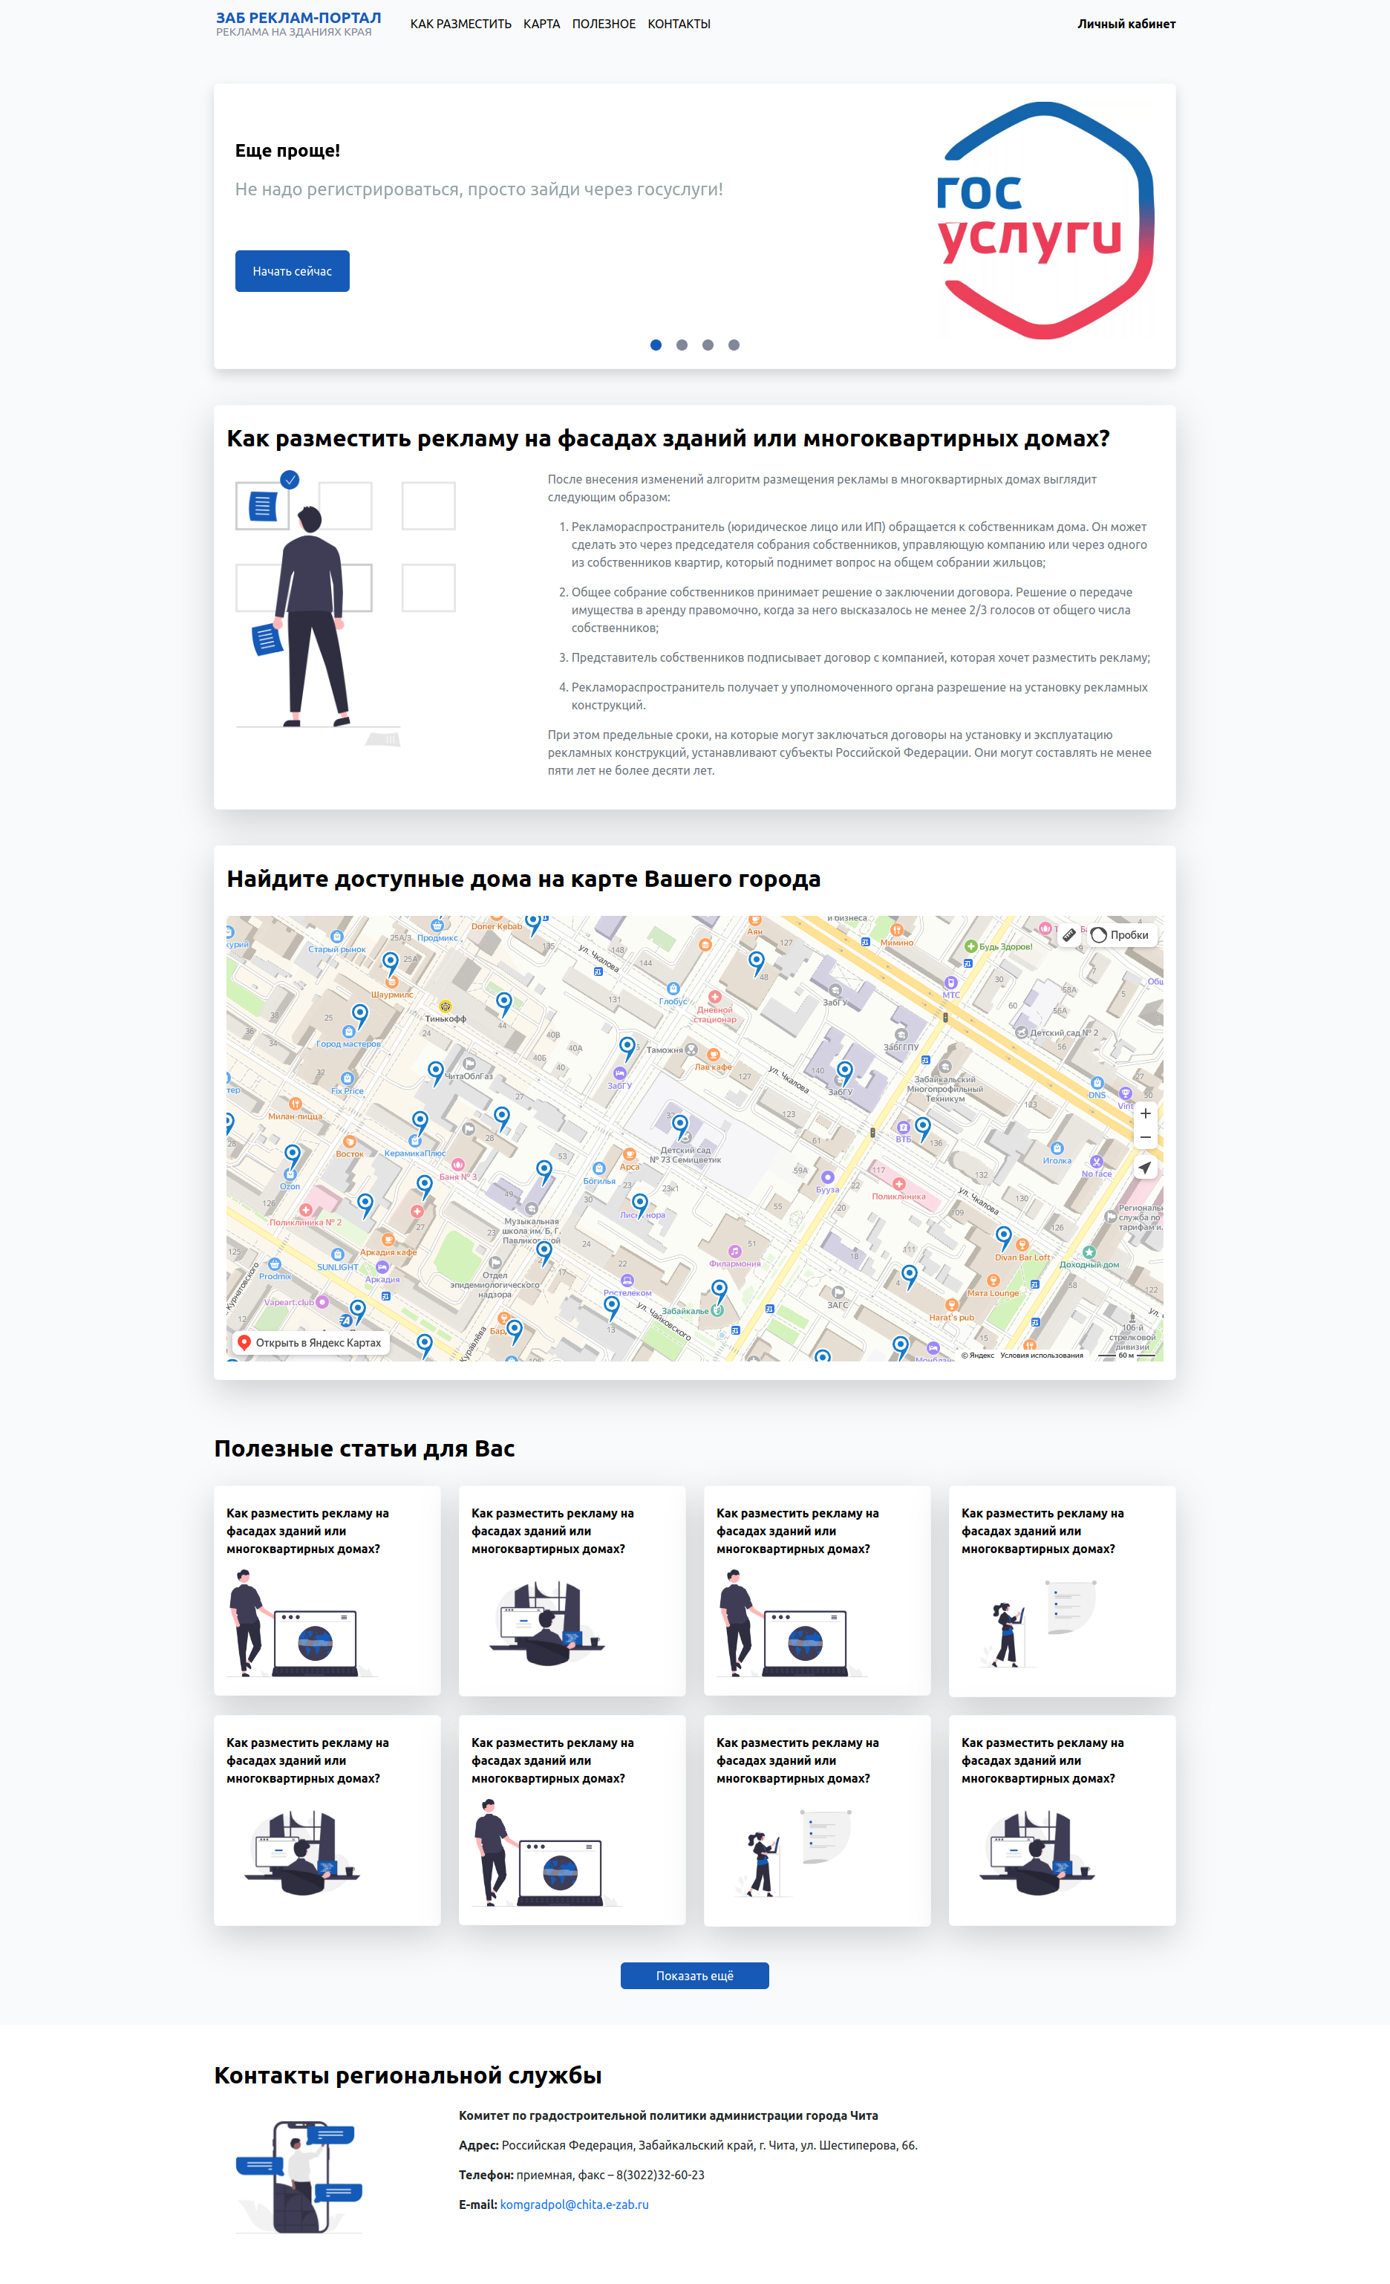Select the Милан-пицца restaurant icon on the map
Screen dimensions: 1390x2284
295,1104
